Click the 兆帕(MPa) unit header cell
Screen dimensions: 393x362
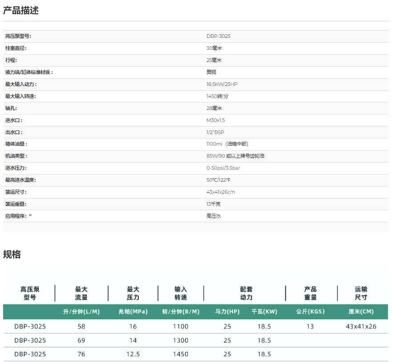pyautogui.click(x=133, y=312)
